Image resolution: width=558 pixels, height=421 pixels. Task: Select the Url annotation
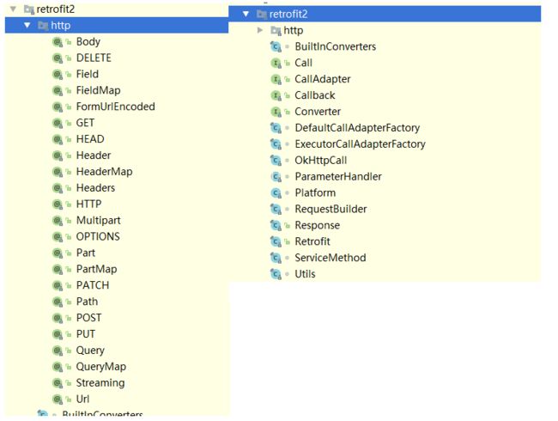tap(82, 400)
